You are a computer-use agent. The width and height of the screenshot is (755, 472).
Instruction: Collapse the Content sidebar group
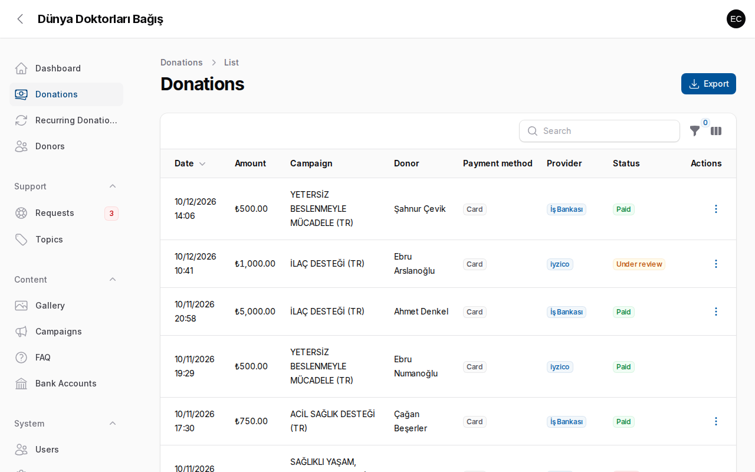click(113, 280)
